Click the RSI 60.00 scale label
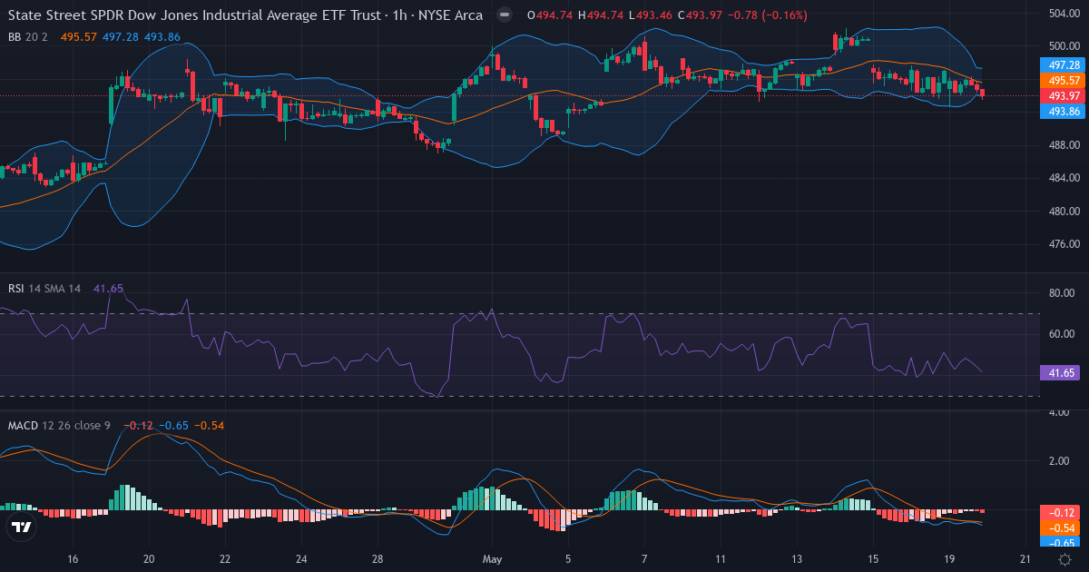1089x572 pixels. [1062, 334]
